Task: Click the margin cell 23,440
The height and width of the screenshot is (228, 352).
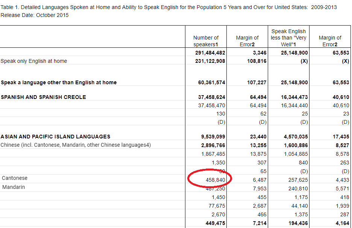Action: pyautogui.click(x=258, y=137)
